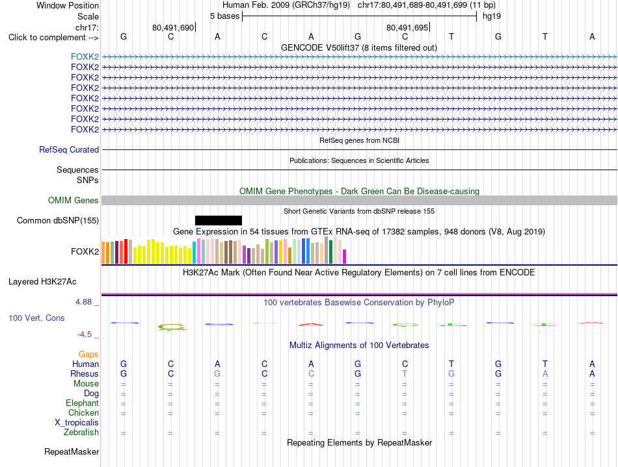Open the OMIM Genes track label

(x=74, y=200)
